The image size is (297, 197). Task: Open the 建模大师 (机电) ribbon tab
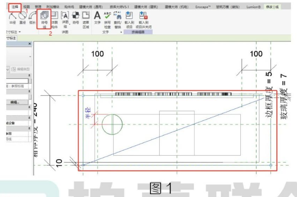pos(176,7)
